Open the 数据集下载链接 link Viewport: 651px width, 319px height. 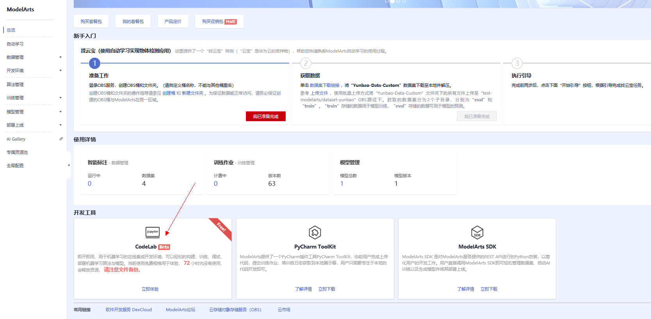[x=325, y=85]
